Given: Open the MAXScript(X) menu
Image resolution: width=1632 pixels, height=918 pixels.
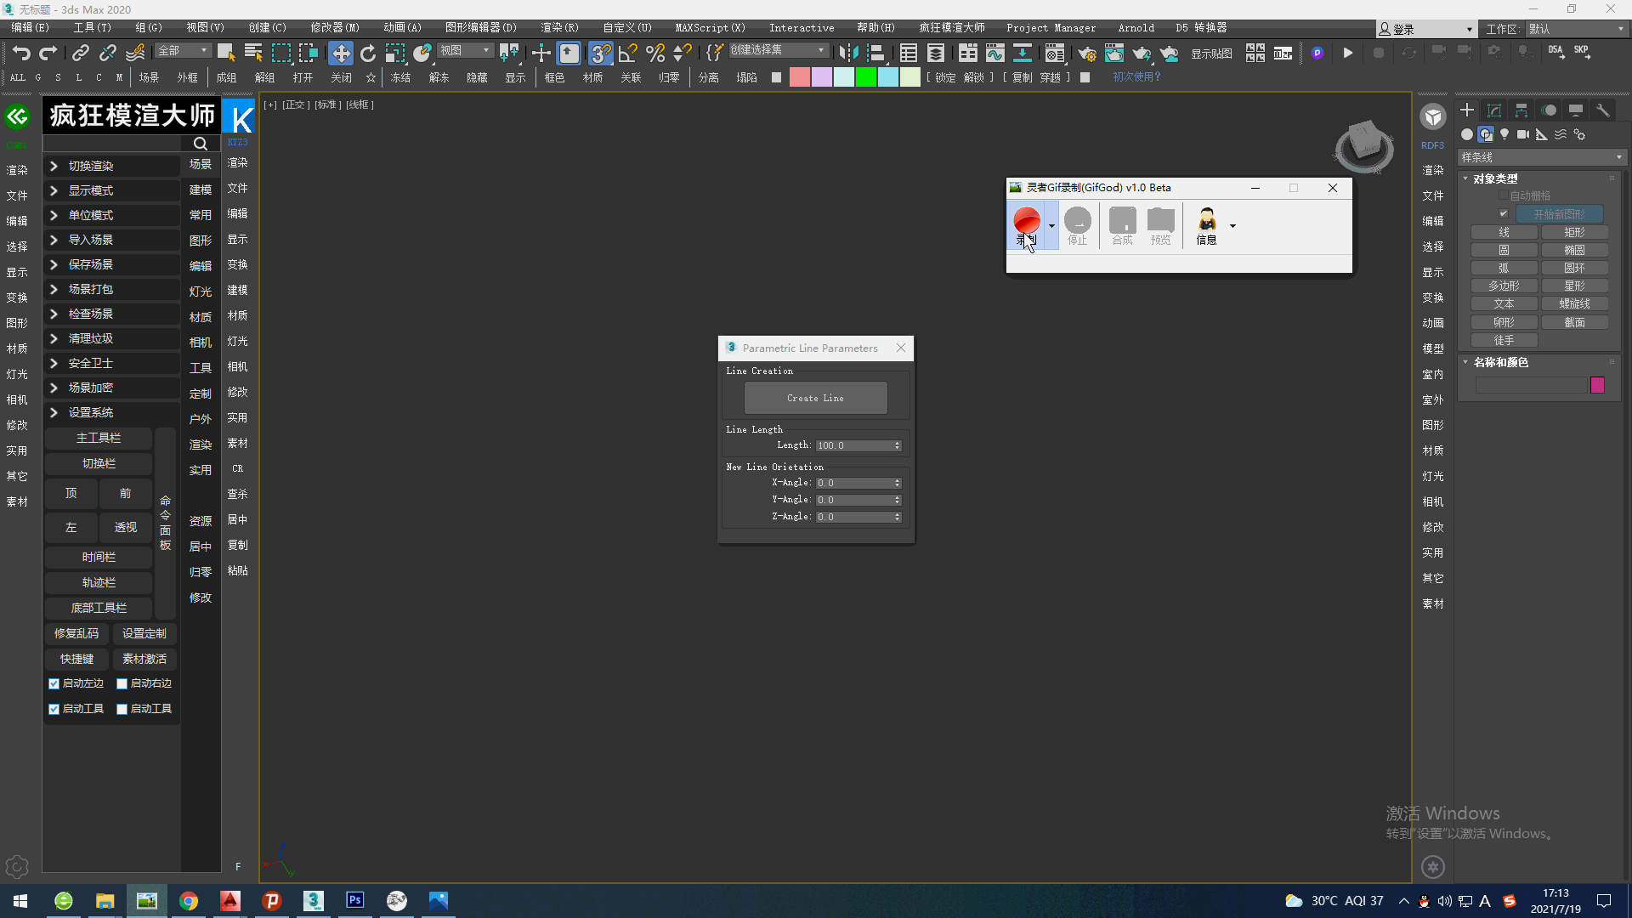Looking at the screenshot, I should (x=710, y=28).
